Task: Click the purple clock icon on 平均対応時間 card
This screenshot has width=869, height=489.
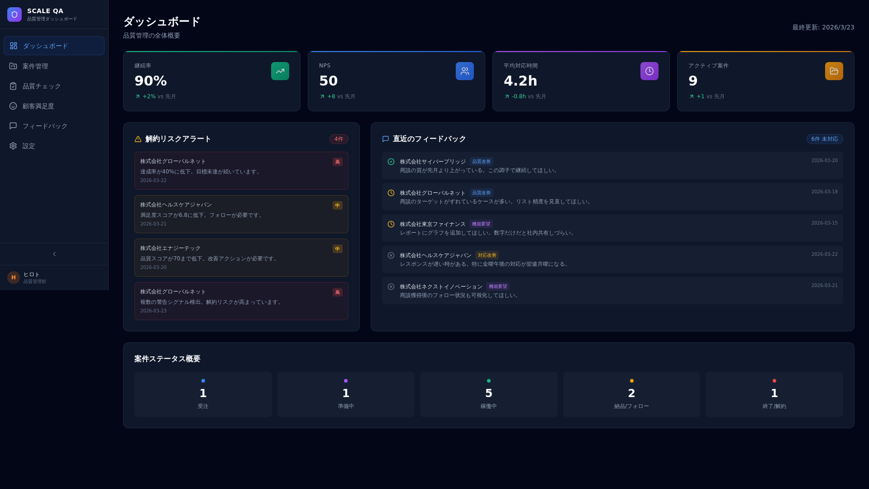Action: point(649,71)
